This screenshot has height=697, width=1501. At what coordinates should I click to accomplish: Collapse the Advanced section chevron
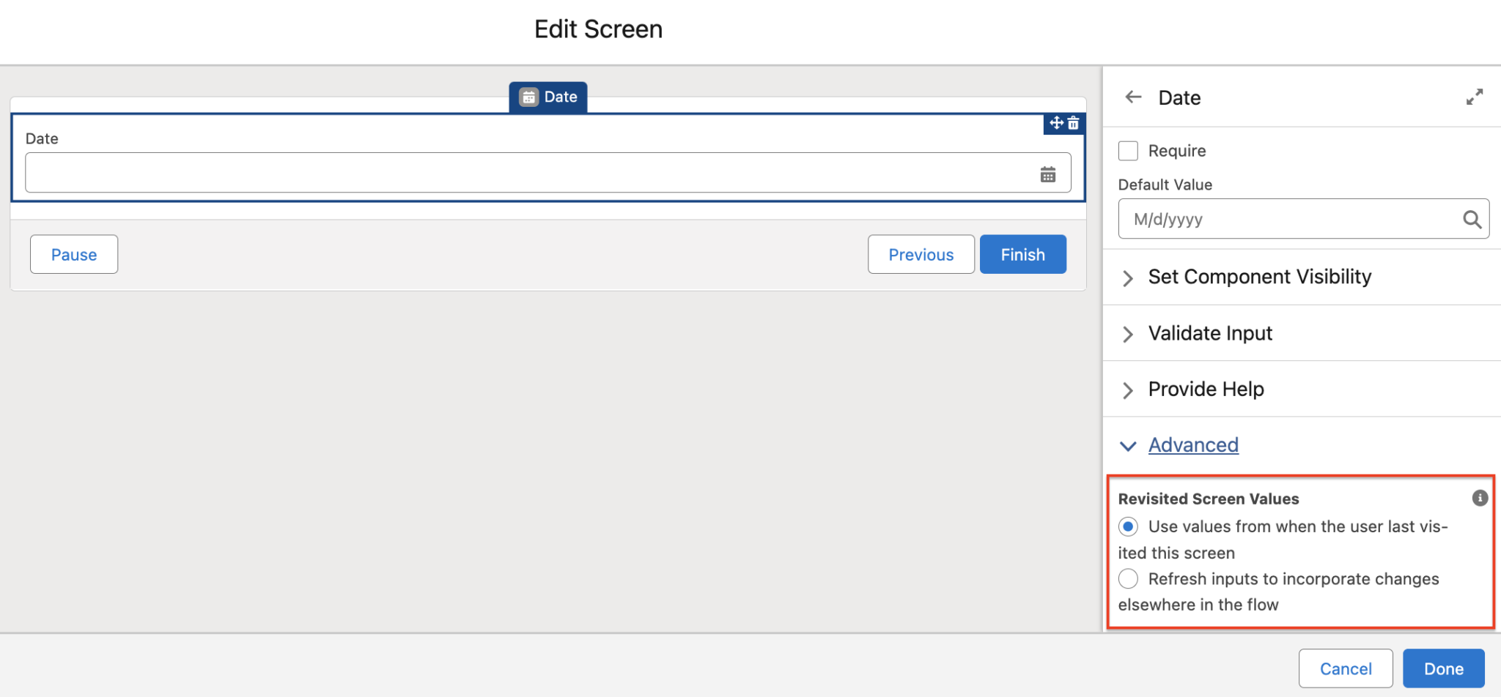click(x=1128, y=445)
